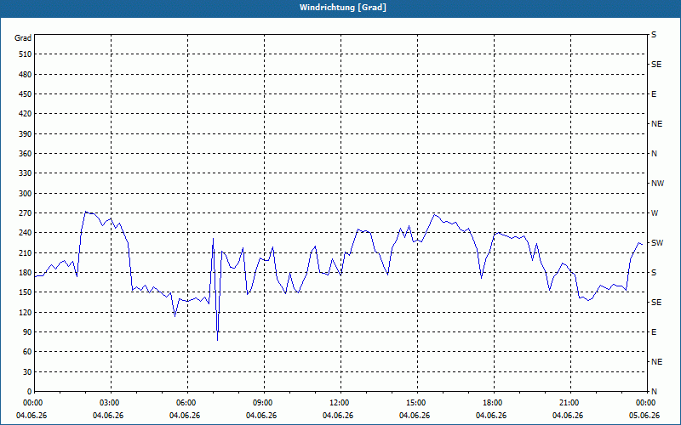The height and width of the screenshot is (425, 681).
Task: Click the "N" compass label level with 360
Action: pos(655,154)
